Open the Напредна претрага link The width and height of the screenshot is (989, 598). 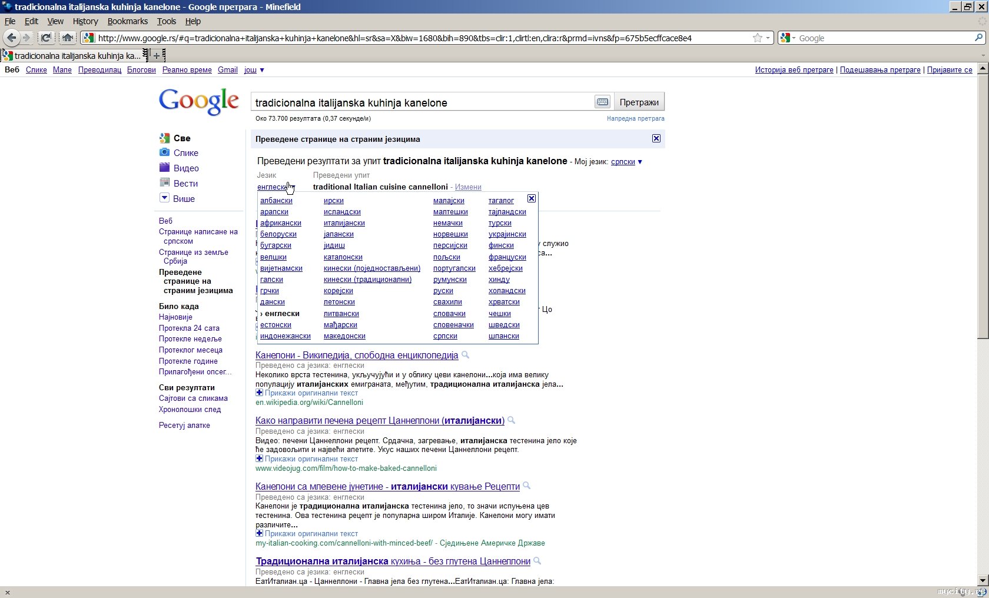636,118
